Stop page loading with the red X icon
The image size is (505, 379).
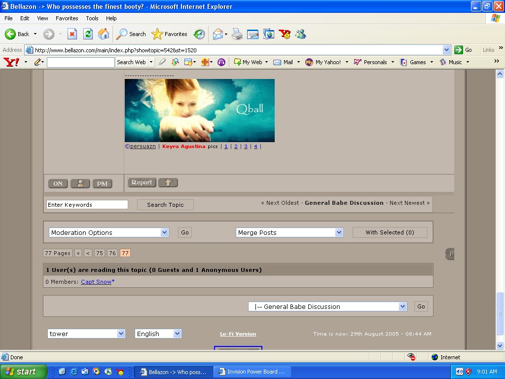coord(72,34)
